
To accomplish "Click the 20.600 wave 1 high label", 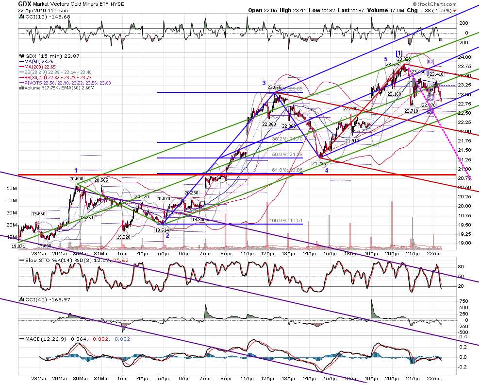I will point(76,179).
